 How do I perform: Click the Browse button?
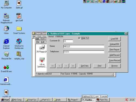pyautogui.click(x=114, y=66)
